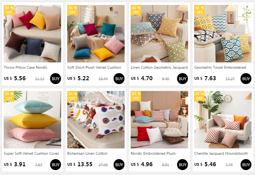
Task: Open the Linen Cotton Geometric Jacquard image
Action: [159, 33]
